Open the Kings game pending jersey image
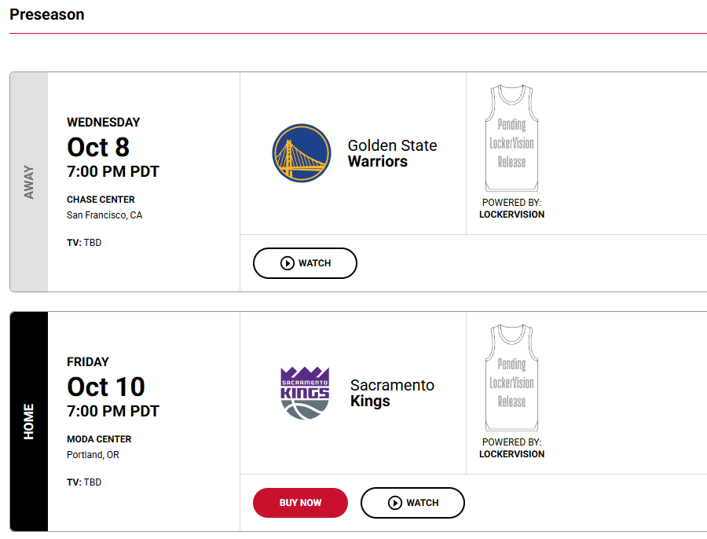Viewport: 707px width, 539px height. tap(511, 377)
